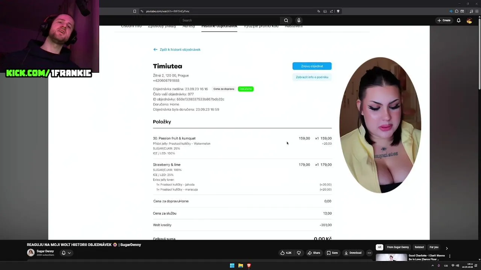Viewport: 481px width, 270px height.
Task: Open the YouTube account avatar menu
Action: tap(469, 21)
